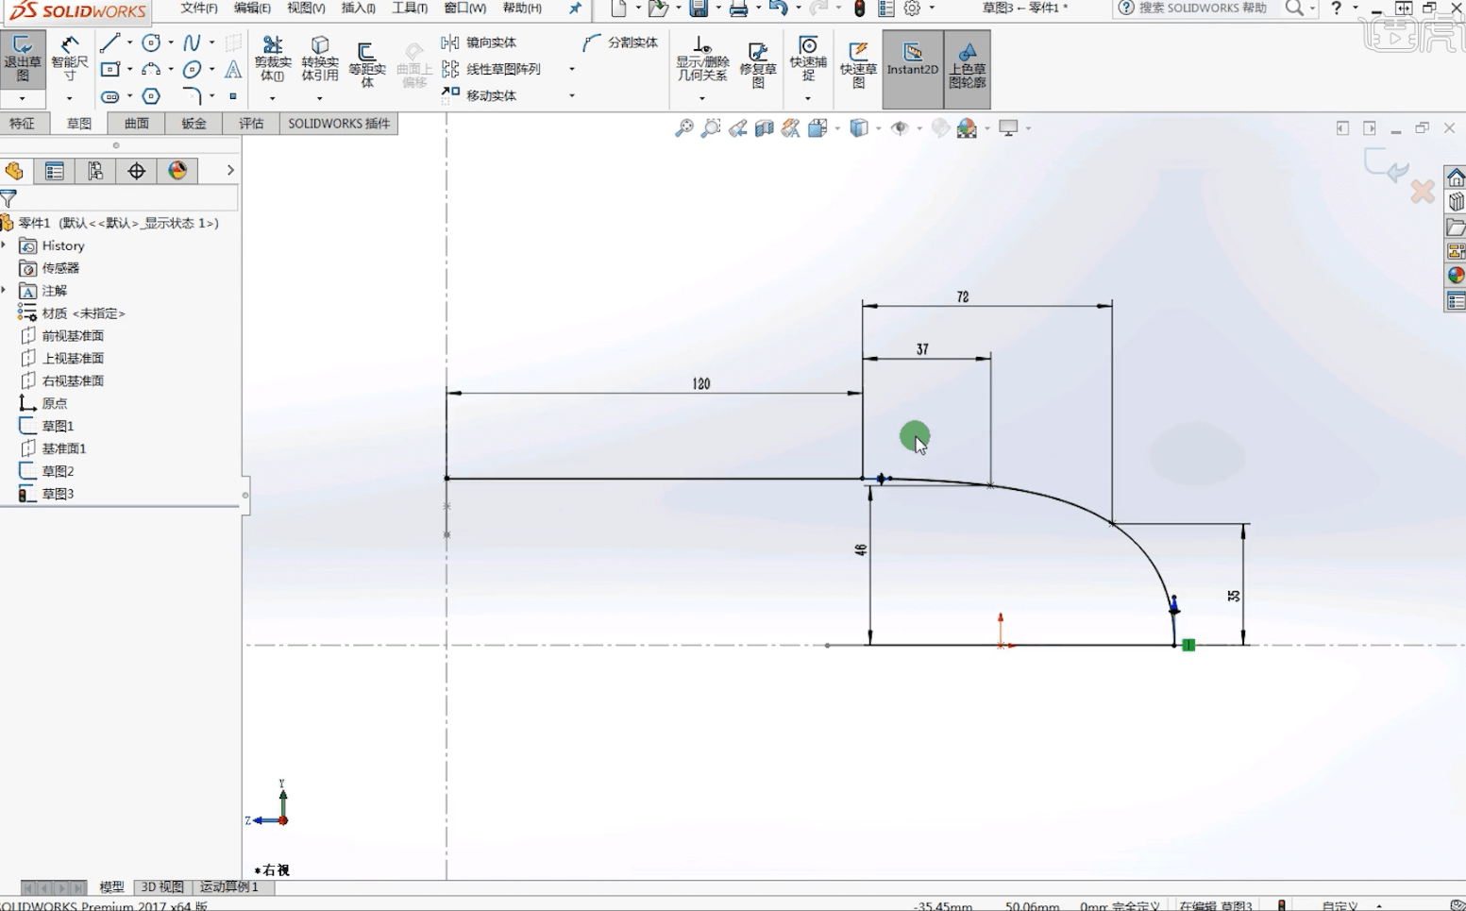Select the Ellipse sketch tool

[192, 69]
